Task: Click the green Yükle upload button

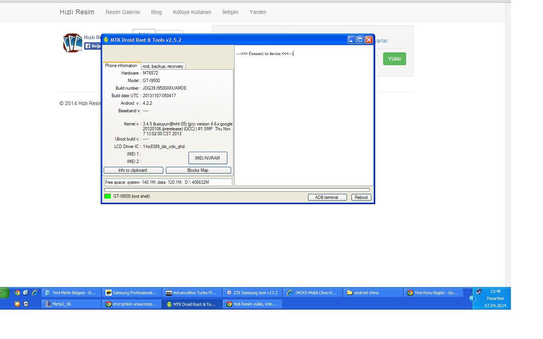Action: pos(394,59)
